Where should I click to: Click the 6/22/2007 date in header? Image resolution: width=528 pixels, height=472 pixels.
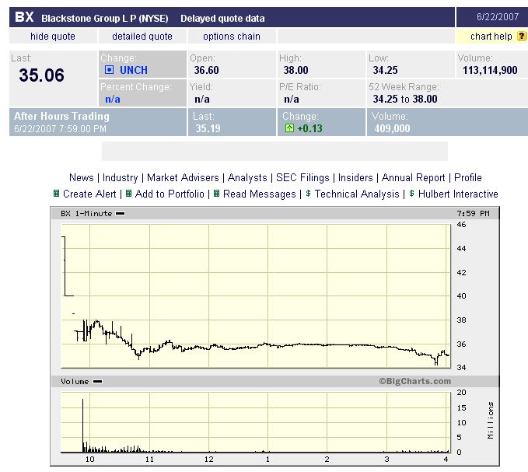pyautogui.click(x=498, y=17)
